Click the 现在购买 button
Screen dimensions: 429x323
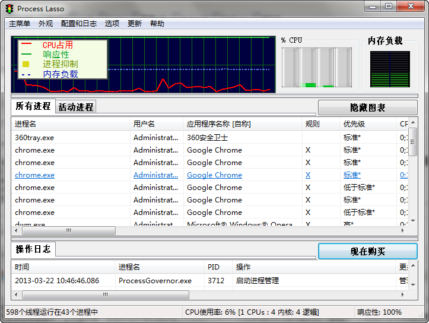(x=367, y=251)
